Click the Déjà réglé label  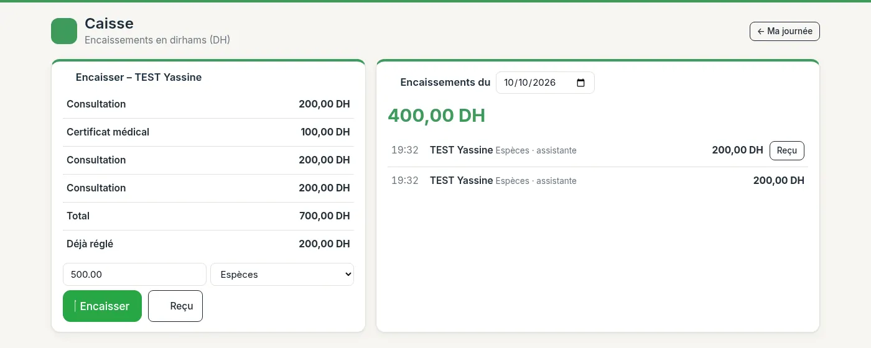90,244
